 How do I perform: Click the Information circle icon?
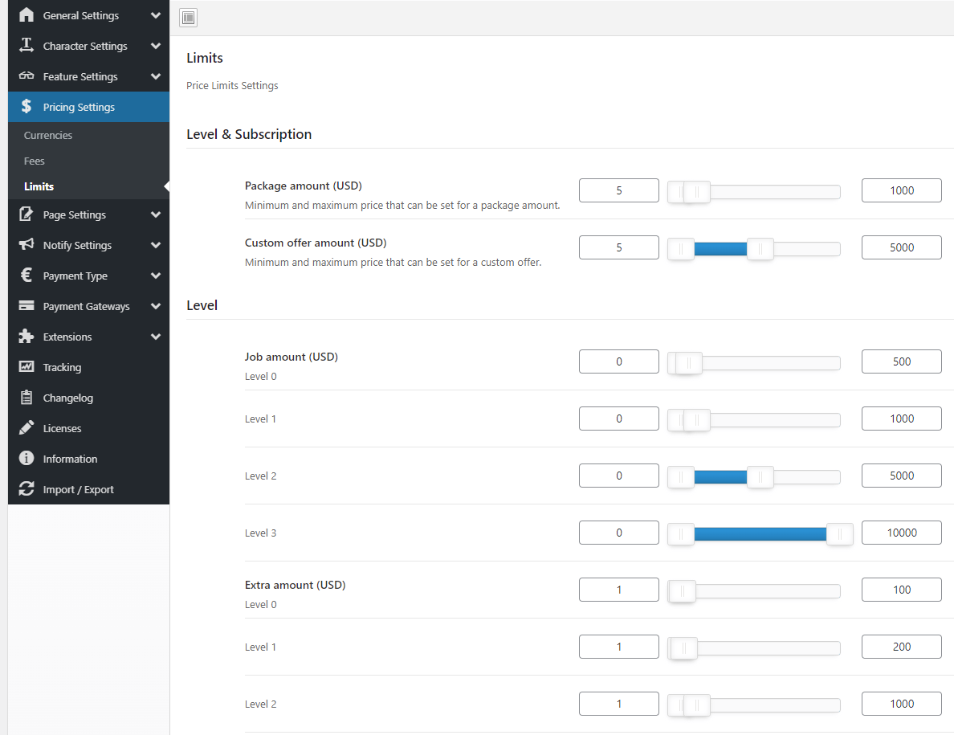click(x=26, y=458)
